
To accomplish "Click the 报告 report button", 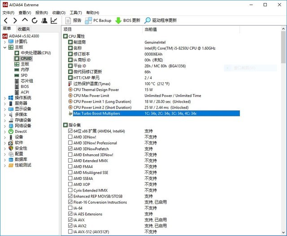I will coord(73,21).
